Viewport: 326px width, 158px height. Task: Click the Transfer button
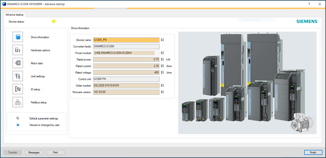(x=13, y=153)
